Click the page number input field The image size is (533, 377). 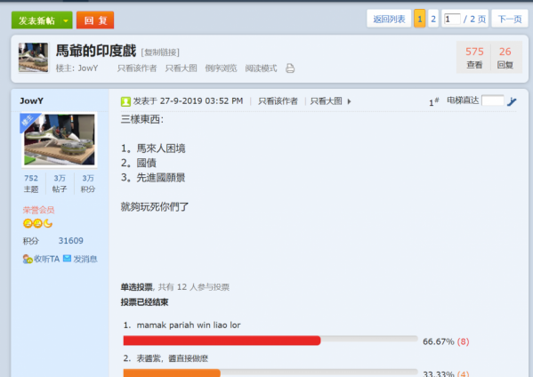tap(452, 19)
